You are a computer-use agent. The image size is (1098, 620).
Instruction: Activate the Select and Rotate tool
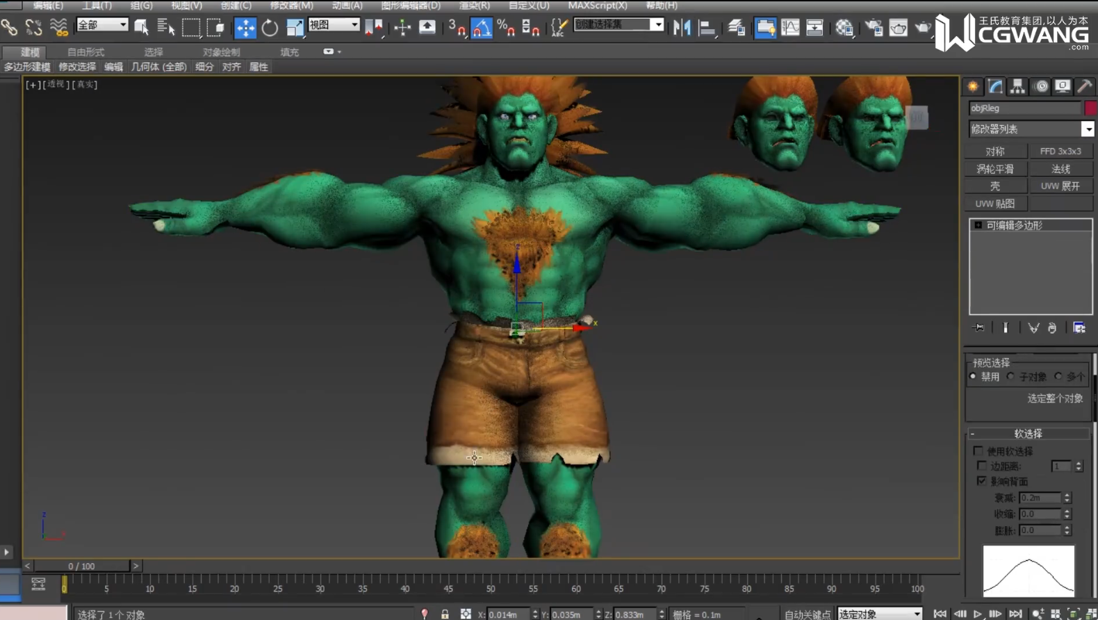click(x=270, y=27)
